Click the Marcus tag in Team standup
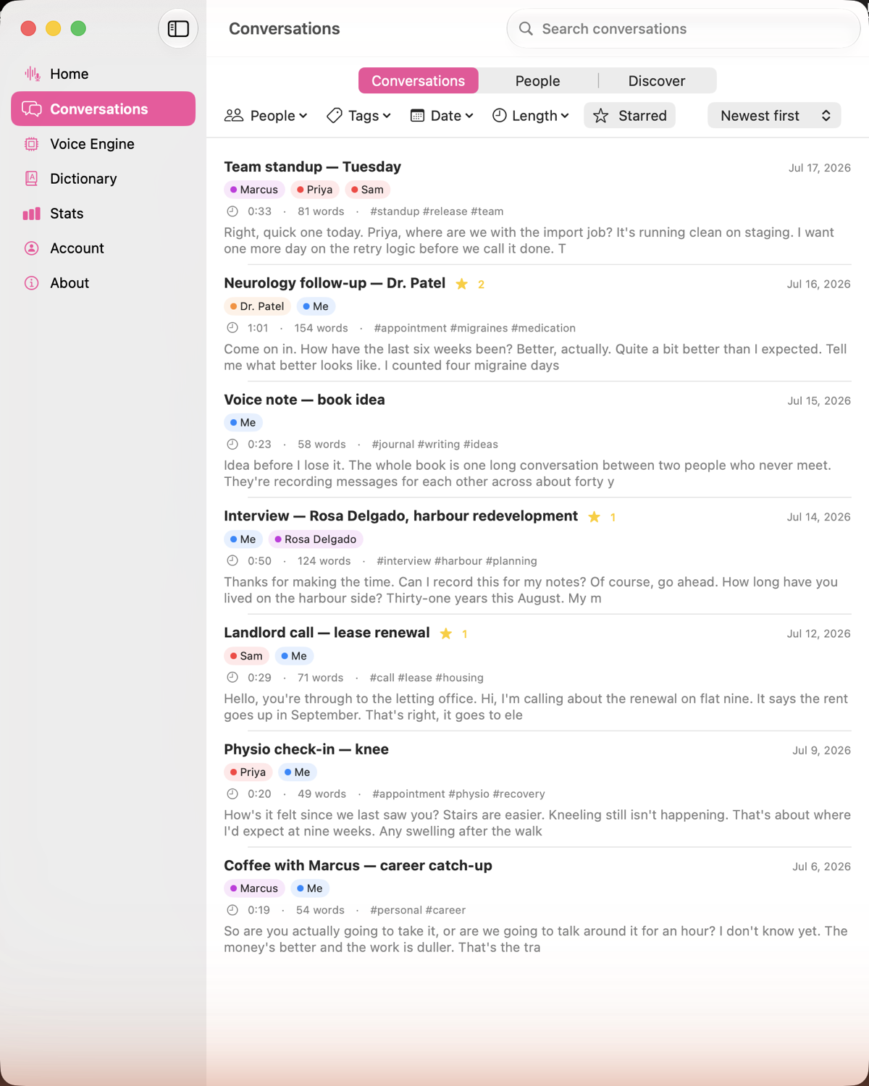Viewport: 869px width, 1086px height. pos(254,190)
